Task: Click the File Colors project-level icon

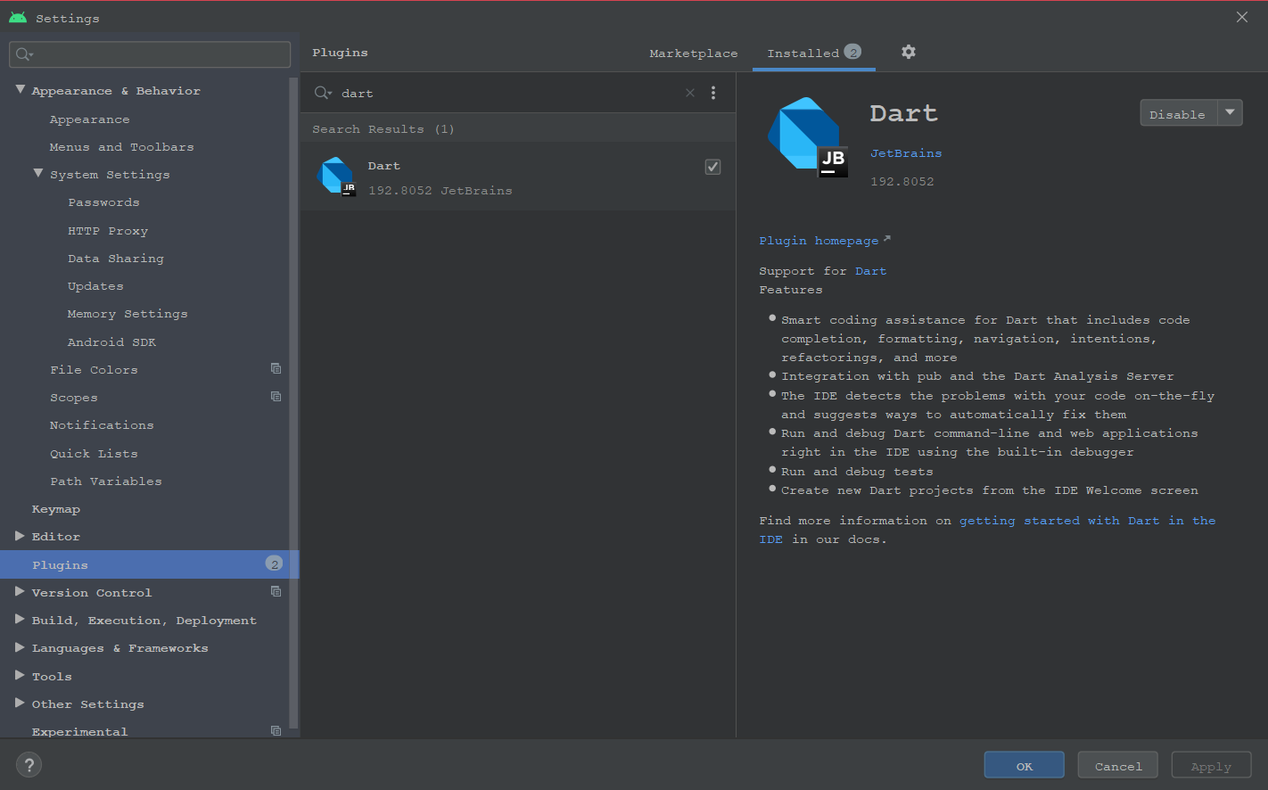Action: tap(276, 368)
